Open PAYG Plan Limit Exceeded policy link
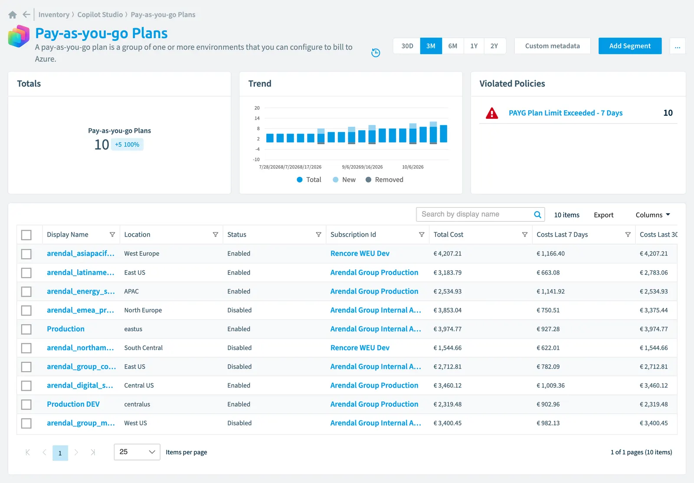 (x=566, y=113)
